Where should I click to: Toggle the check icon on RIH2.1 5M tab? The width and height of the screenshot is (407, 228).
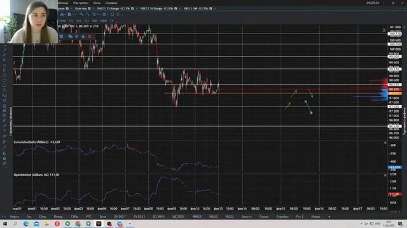(x=210, y=8)
